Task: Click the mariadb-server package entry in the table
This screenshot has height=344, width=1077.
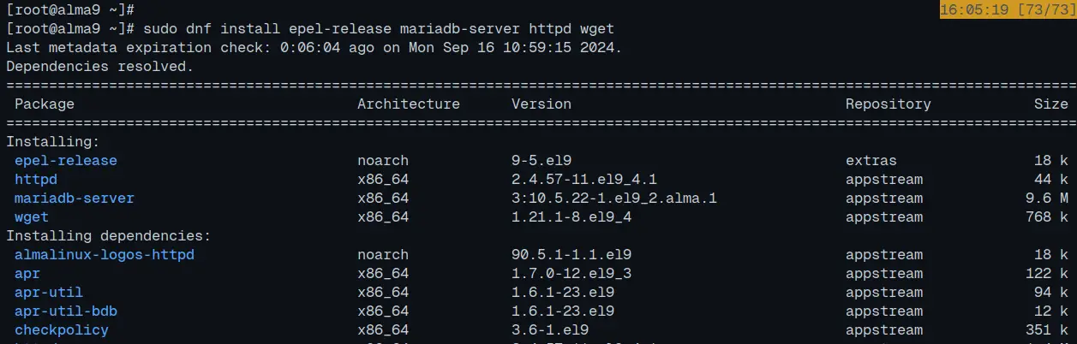Action: tap(74, 199)
